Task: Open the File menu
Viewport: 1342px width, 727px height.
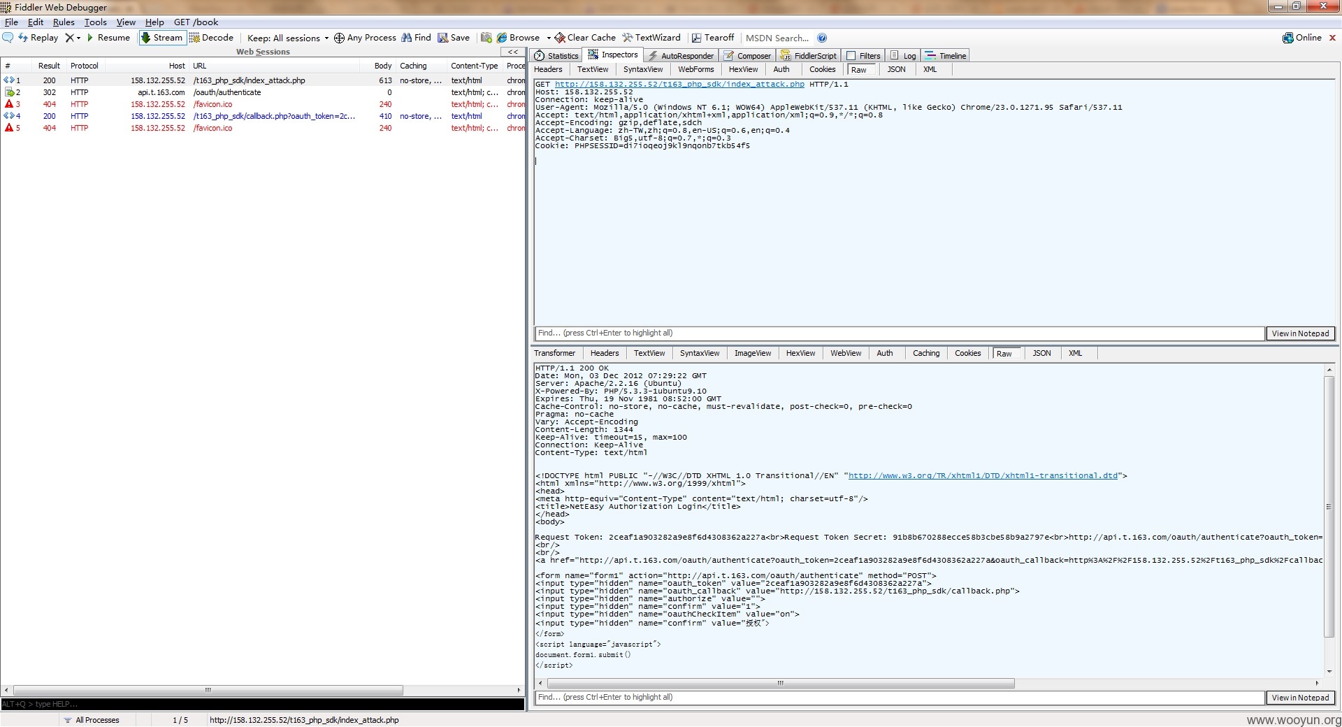Action: 11,22
